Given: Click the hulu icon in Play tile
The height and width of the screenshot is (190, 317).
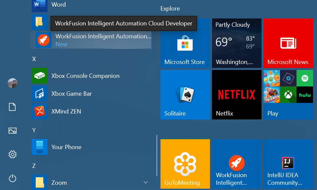Looking at the screenshot, I should pyautogui.click(x=305, y=95).
